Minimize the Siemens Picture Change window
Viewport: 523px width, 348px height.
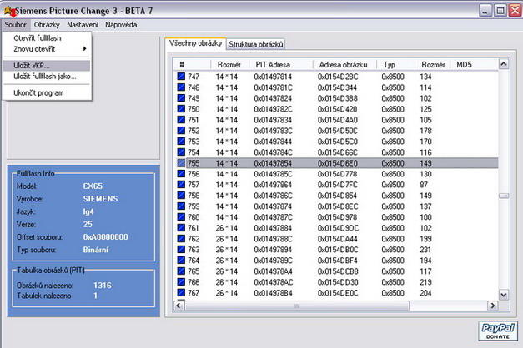coord(485,11)
